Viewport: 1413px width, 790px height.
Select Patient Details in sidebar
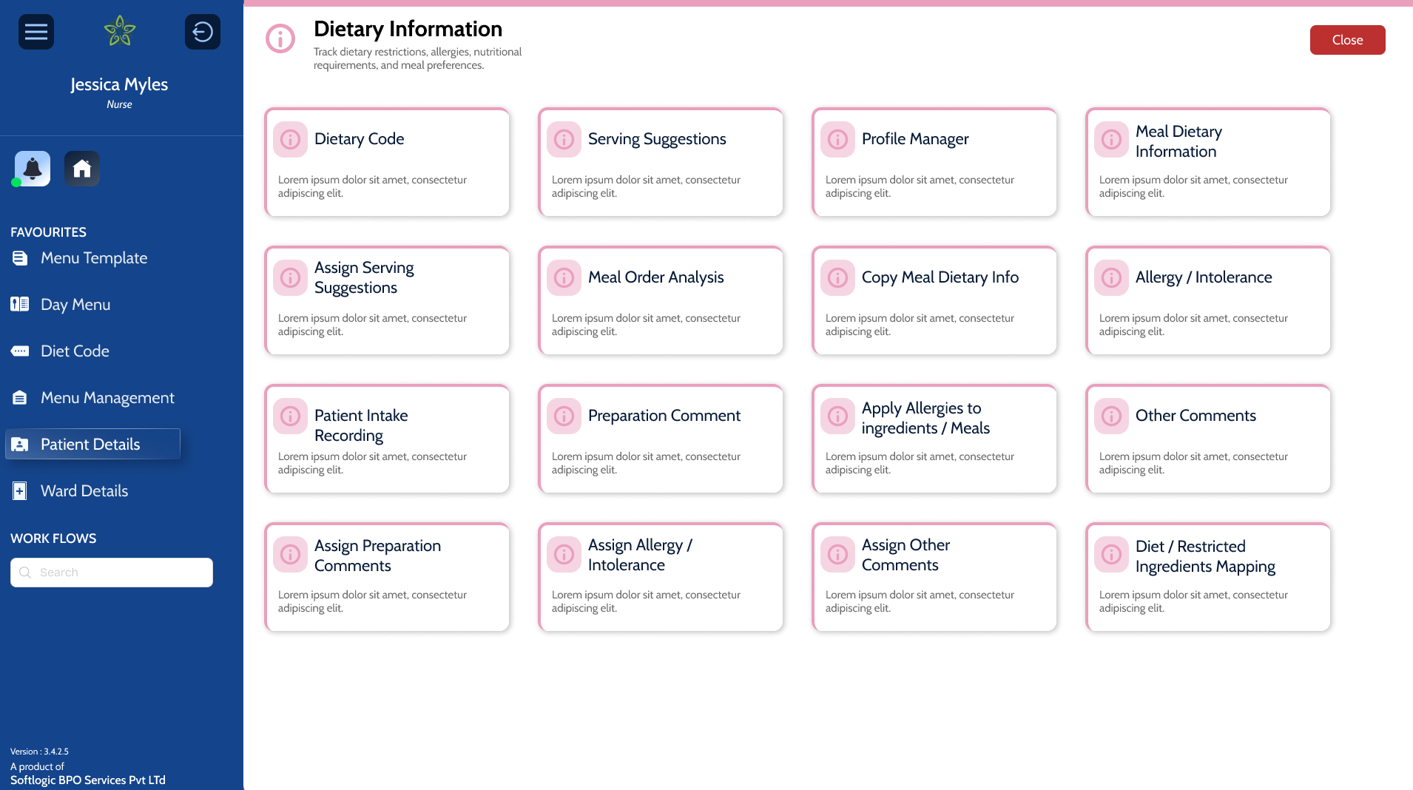coord(93,444)
